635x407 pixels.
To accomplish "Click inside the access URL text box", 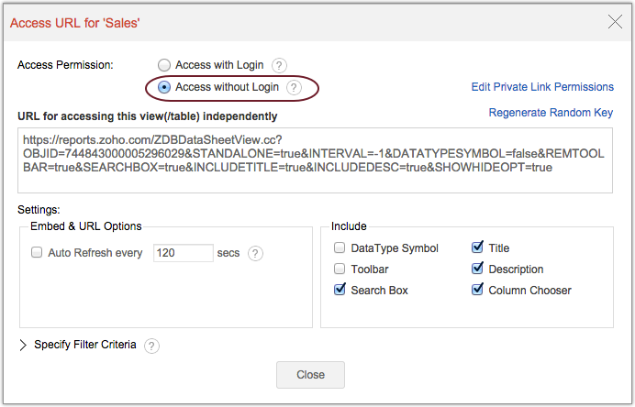I will (316, 160).
